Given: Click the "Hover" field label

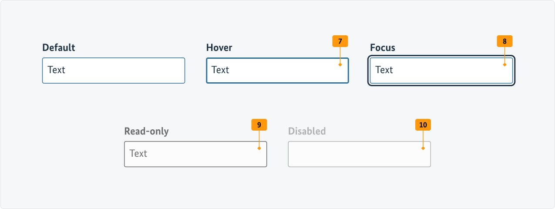Looking at the screenshot, I should tap(219, 48).
